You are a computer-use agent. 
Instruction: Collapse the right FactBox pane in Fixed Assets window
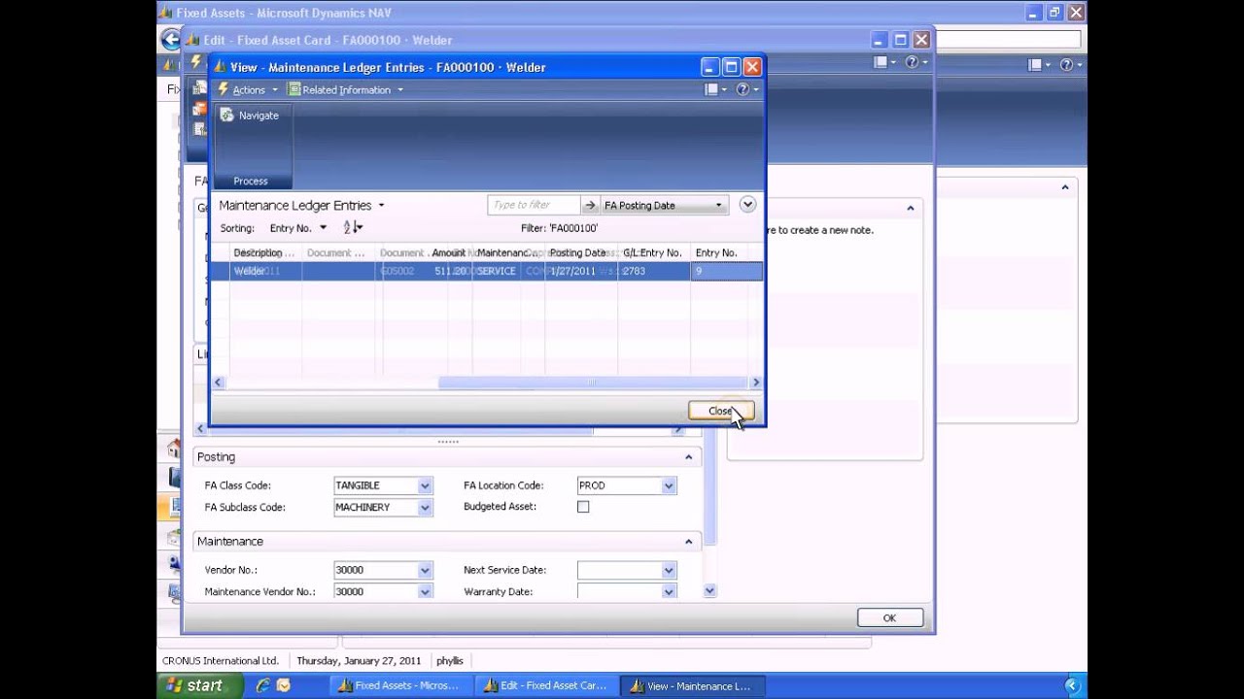tap(1065, 188)
